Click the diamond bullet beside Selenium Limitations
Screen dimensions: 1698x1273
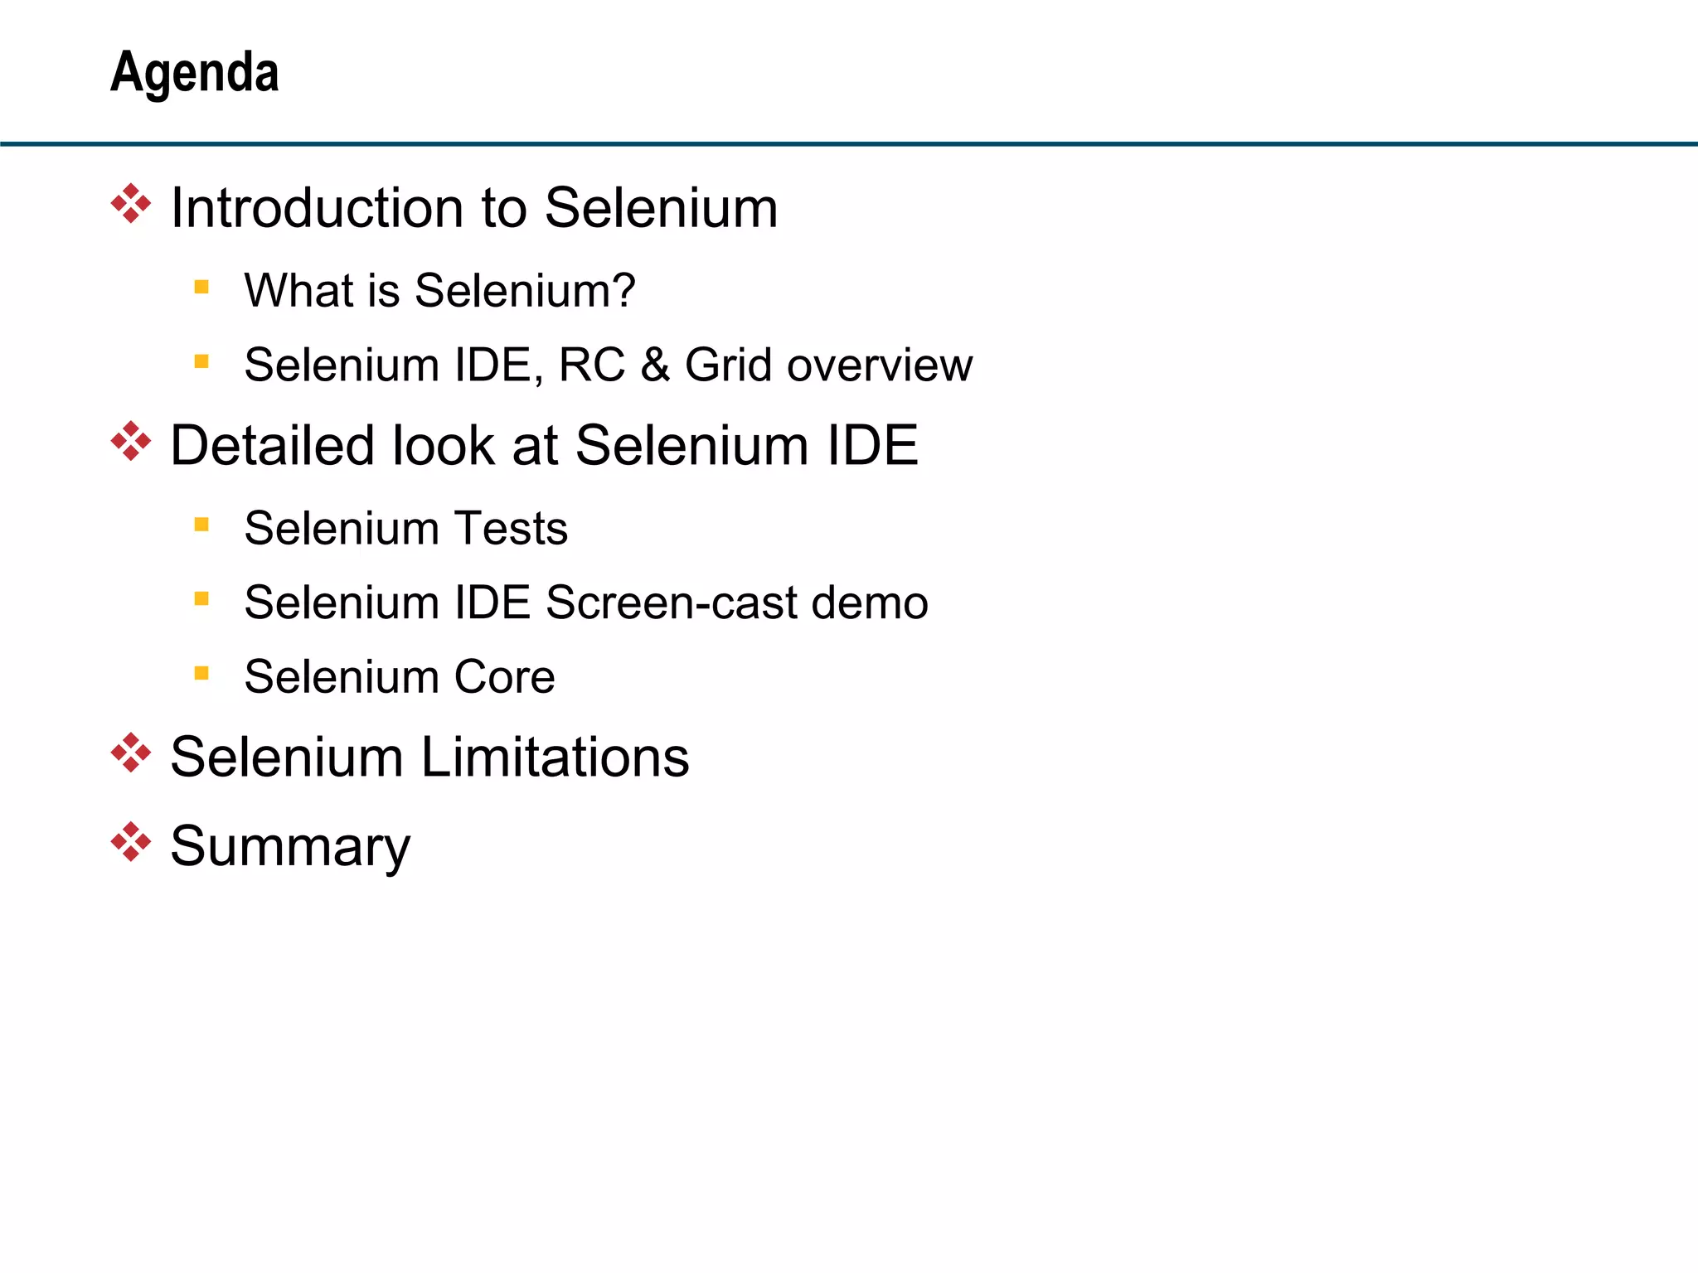(x=131, y=753)
